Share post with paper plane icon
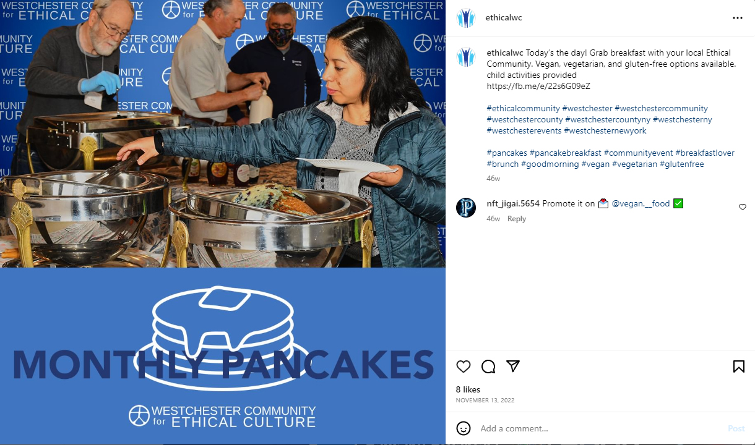The image size is (755, 445). [513, 366]
